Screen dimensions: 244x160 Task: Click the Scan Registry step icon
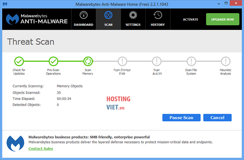coord(157,61)
